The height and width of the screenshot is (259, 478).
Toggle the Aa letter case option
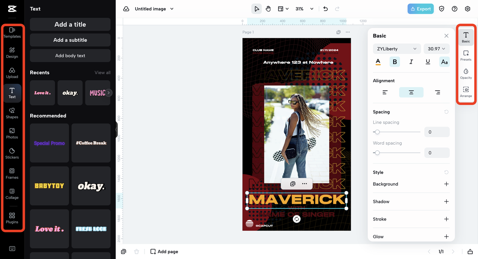pyautogui.click(x=444, y=62)
